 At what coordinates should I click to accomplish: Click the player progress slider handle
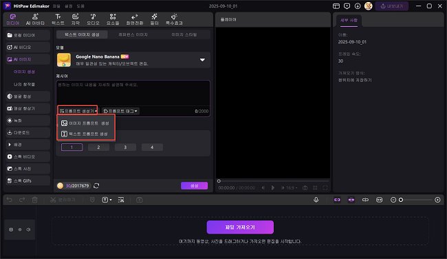coord(219,180)
